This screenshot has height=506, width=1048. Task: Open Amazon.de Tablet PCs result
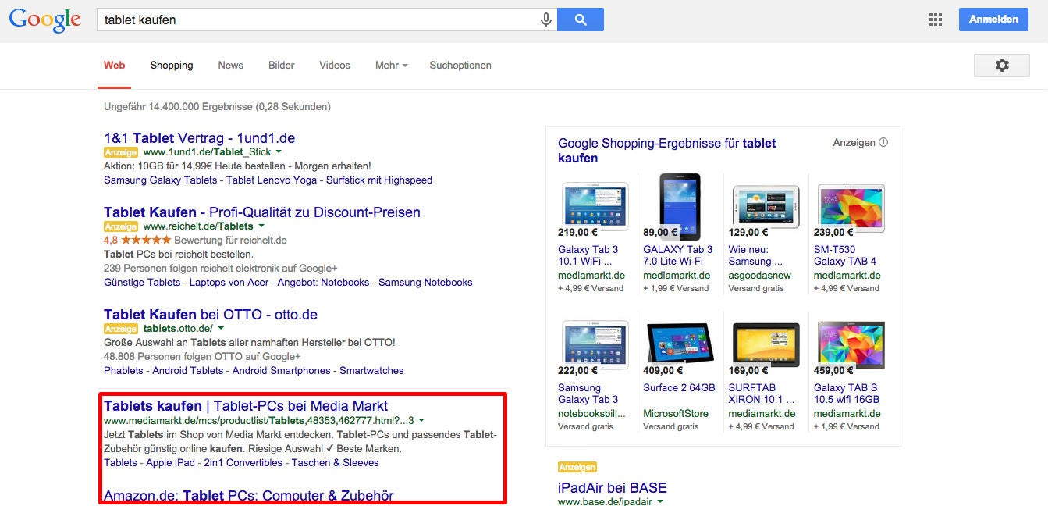249,496
